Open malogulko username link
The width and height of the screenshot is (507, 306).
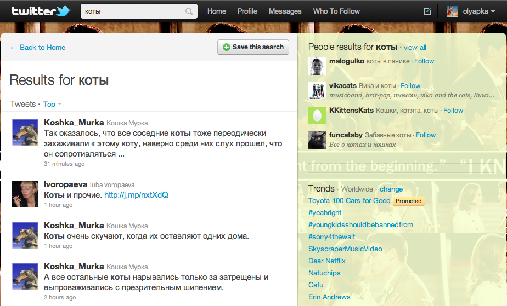[x=347, y=61]
